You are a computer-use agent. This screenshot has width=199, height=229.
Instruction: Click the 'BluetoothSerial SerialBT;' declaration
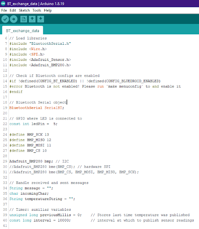[37, 108]
